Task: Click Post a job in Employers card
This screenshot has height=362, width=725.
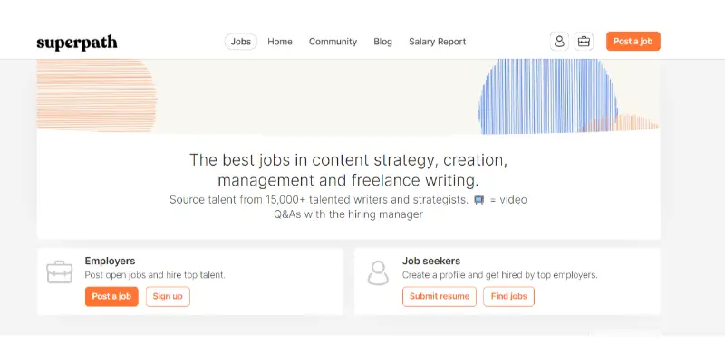Action: pyautogui.click(x=111, y=297)
